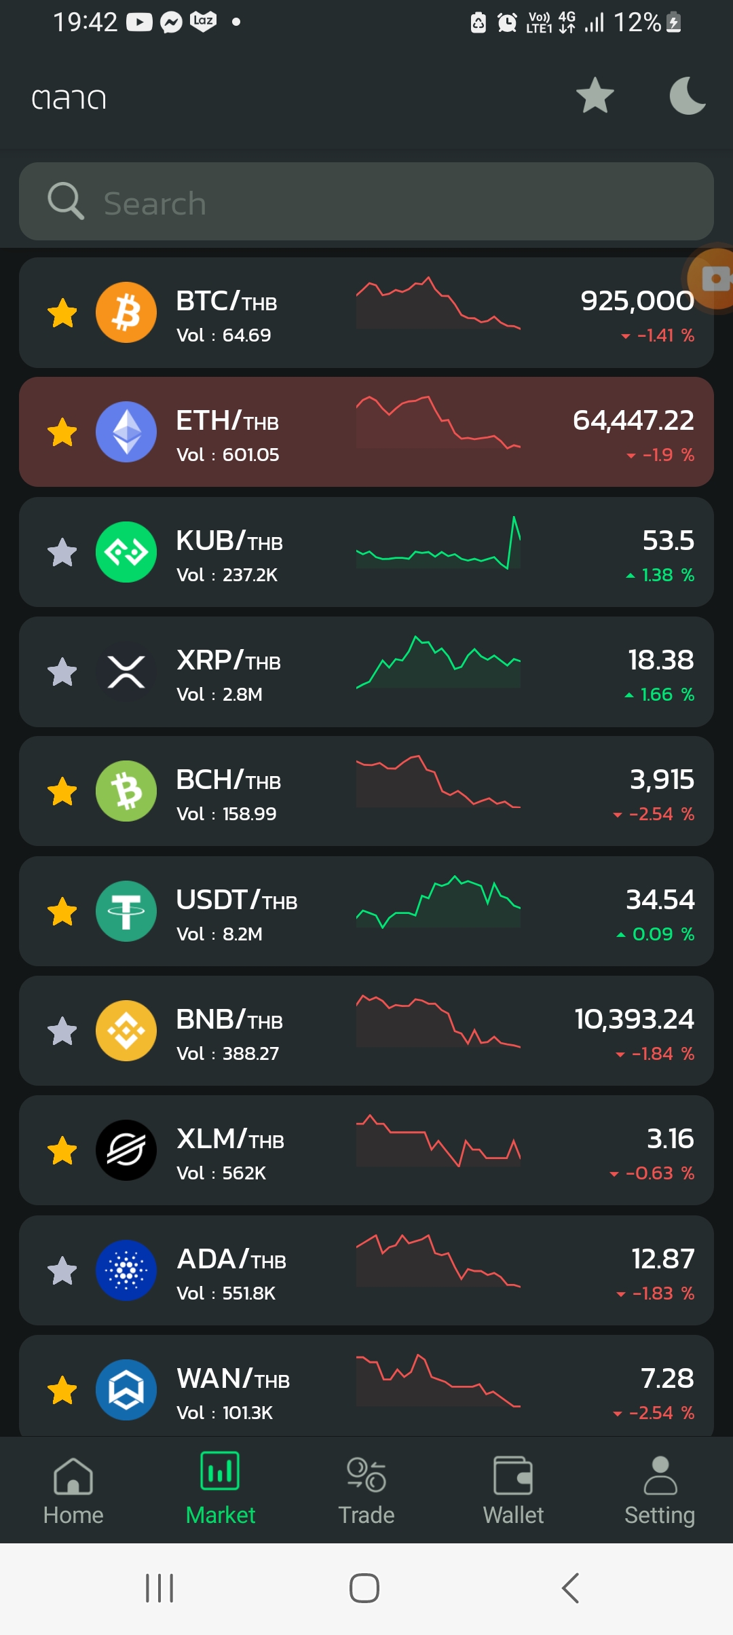Toggle favorite star for XLM/THB
The width and height of the screenshot is (733, 1635).
click(x=62, y=1151)
